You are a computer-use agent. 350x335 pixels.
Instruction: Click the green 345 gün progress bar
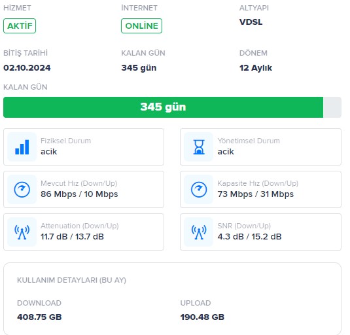point(163,107)
